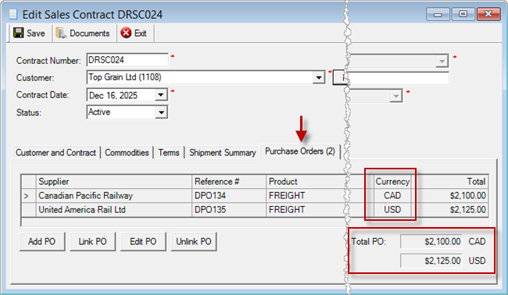Switch to the Commodities tab

pos(127,152)
